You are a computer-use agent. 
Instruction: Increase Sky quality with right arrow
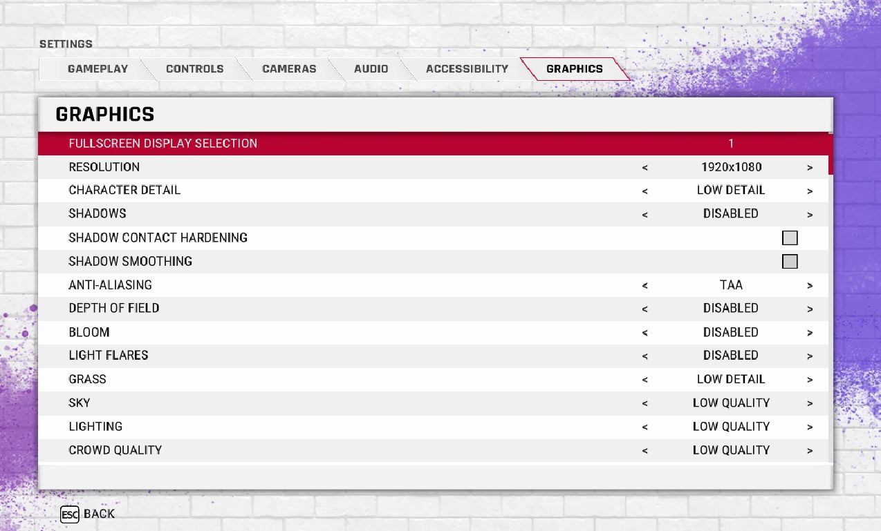[x=810, y=404]
